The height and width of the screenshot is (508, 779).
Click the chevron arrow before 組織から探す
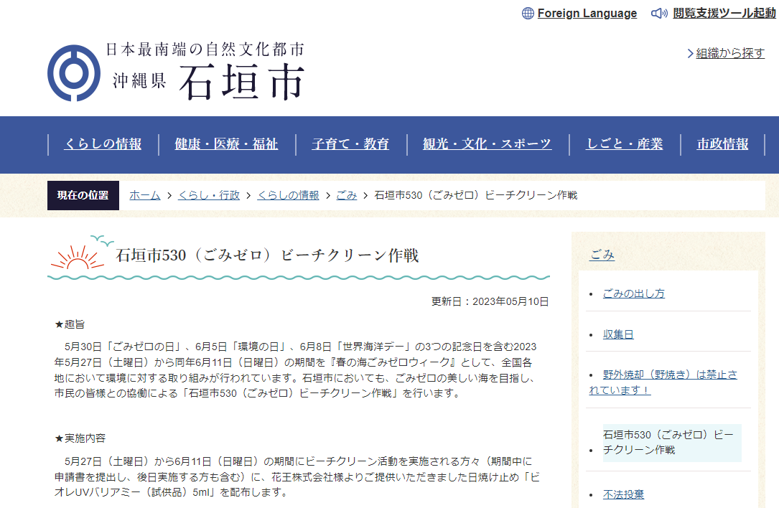click(690, 54)
